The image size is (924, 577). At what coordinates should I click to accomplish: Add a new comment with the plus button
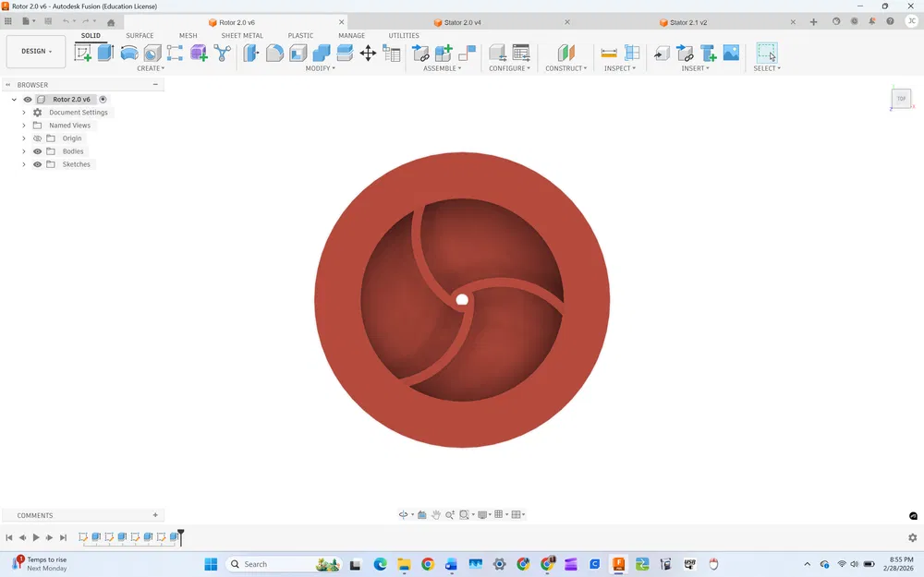coord(155,515)
